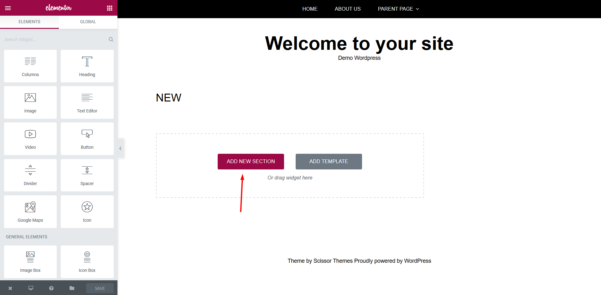Choose the Icon Box widget
The height and width of the screenshot is (295, 601).
pos(87,262)
